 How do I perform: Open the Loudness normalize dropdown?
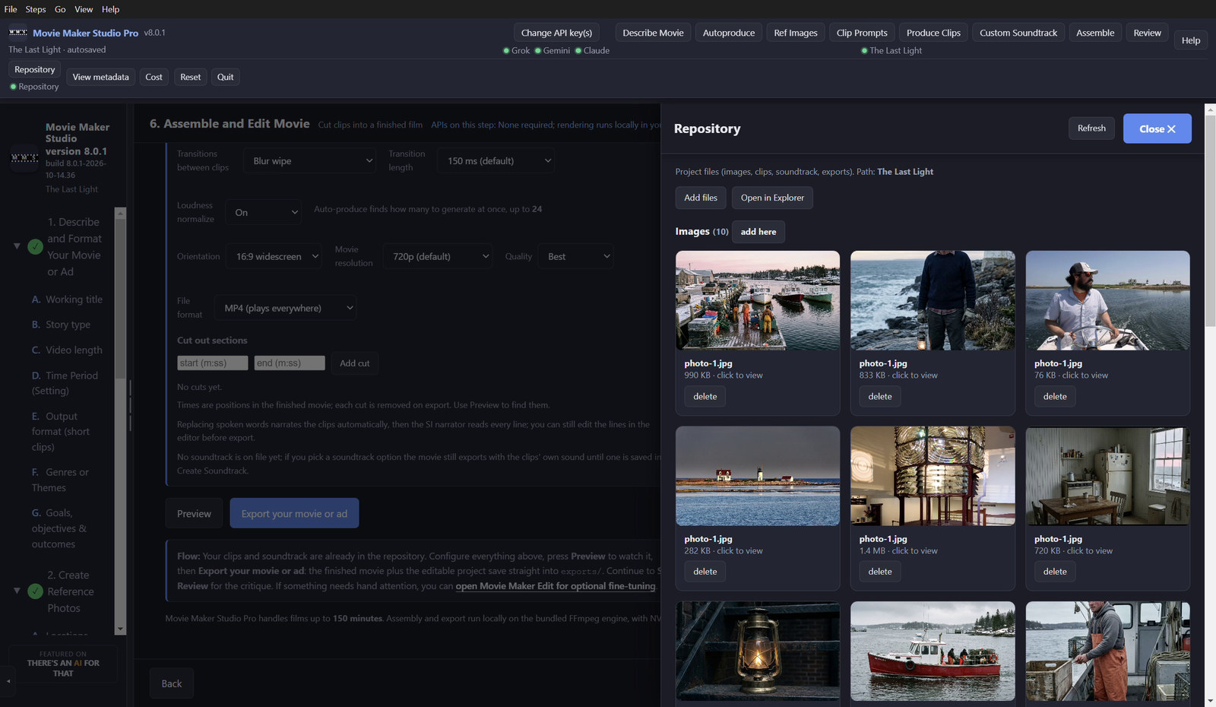pyautogui.click(x=264, y=213)
